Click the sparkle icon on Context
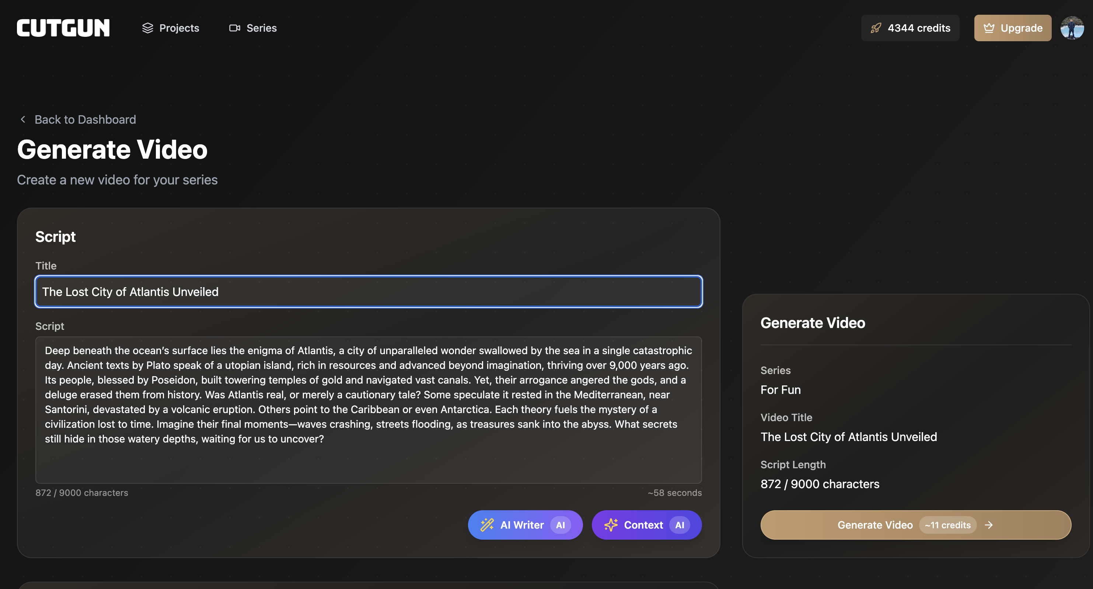 611,525
